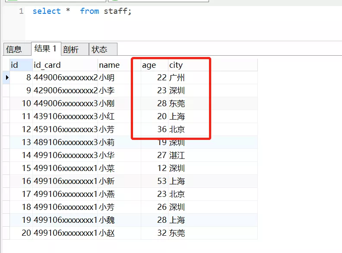
Task: Select the id cell 19
Action: 21,220
